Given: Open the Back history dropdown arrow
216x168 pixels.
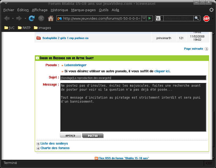Looking at the screenshot, I should pyautogui.click(x=13, y=18).
